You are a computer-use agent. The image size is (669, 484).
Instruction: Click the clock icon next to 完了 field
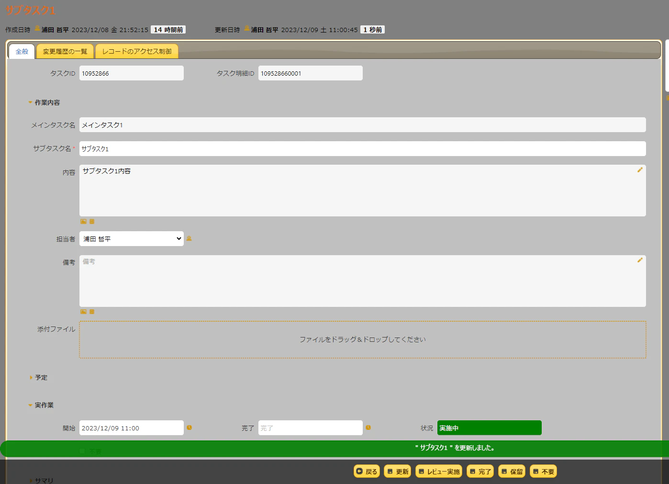pos(368,428)
